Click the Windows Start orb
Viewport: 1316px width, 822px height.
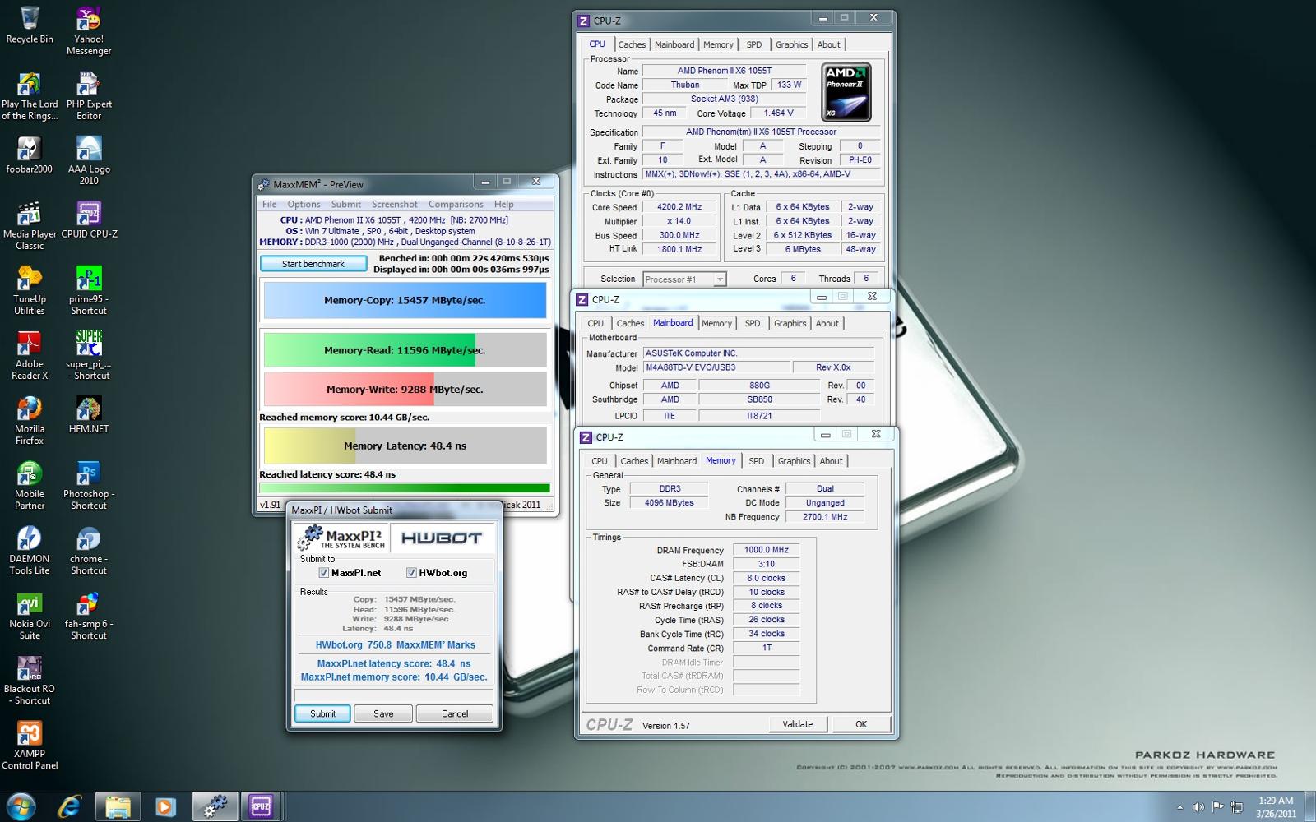[21, 806]
